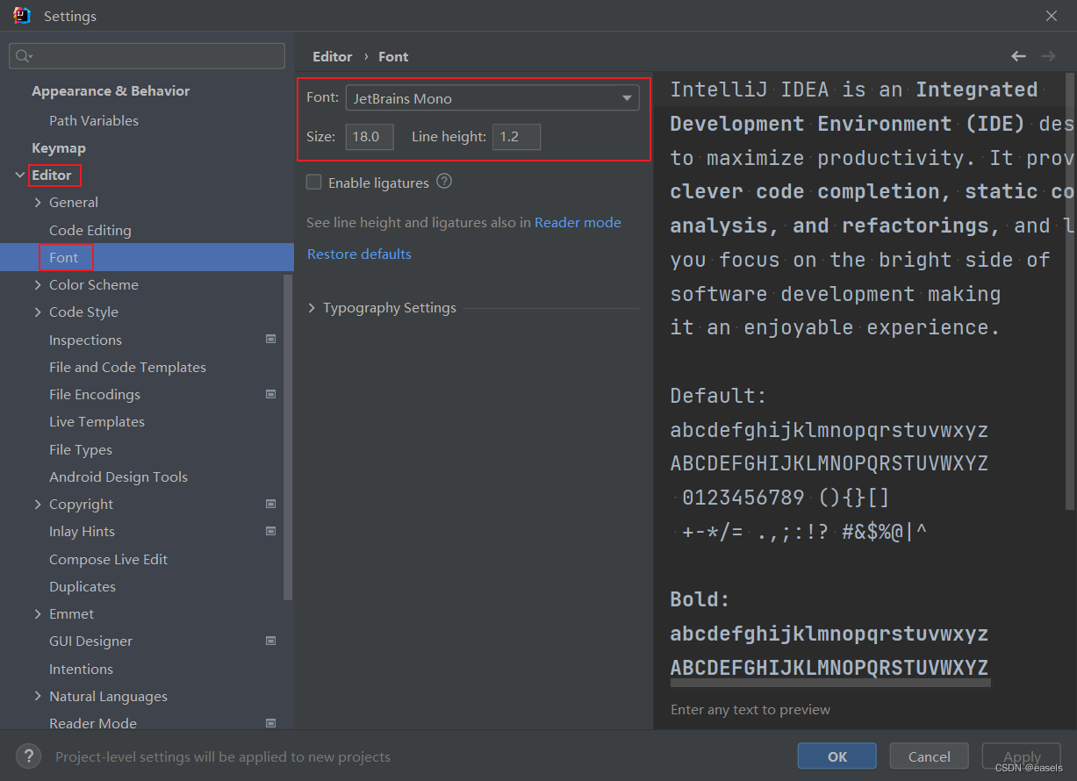
Task: Click the font preview horizontal scrollbar
Action: point(830,682)
